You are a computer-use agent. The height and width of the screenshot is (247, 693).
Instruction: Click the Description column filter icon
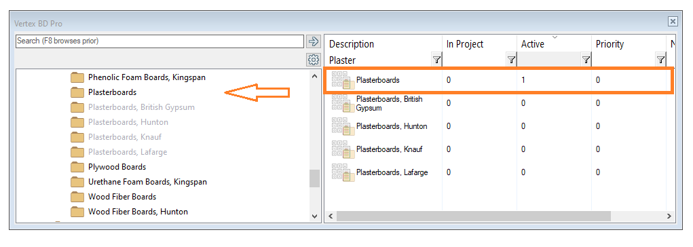coord(436,60)
